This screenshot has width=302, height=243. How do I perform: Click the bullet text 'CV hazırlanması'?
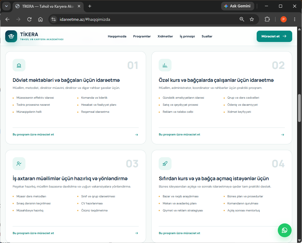[92, 203]
